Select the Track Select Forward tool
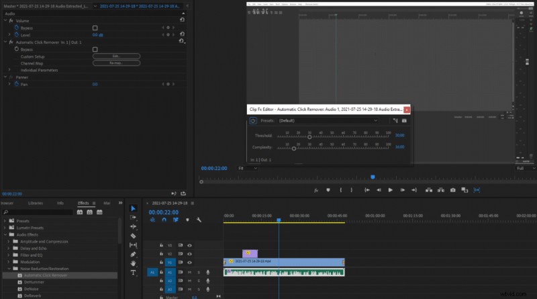The image size is (537, 299). pos(133,218)
